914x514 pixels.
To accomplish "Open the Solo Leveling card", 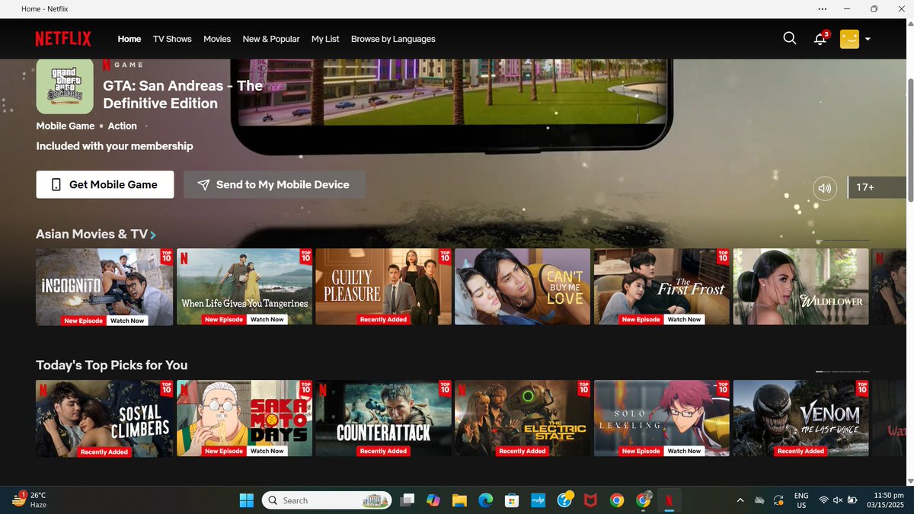I will (x=662, y=419).
